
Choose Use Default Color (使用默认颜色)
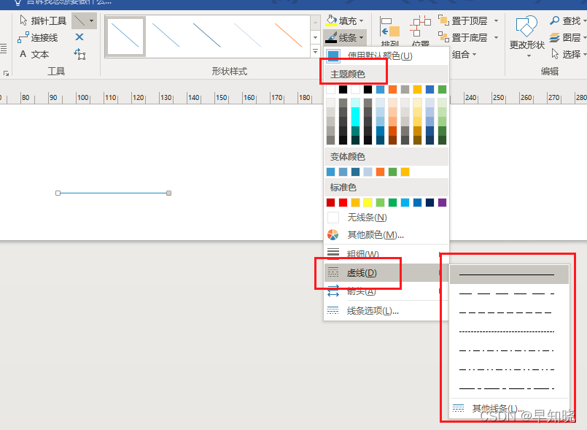tap(386, 55)
